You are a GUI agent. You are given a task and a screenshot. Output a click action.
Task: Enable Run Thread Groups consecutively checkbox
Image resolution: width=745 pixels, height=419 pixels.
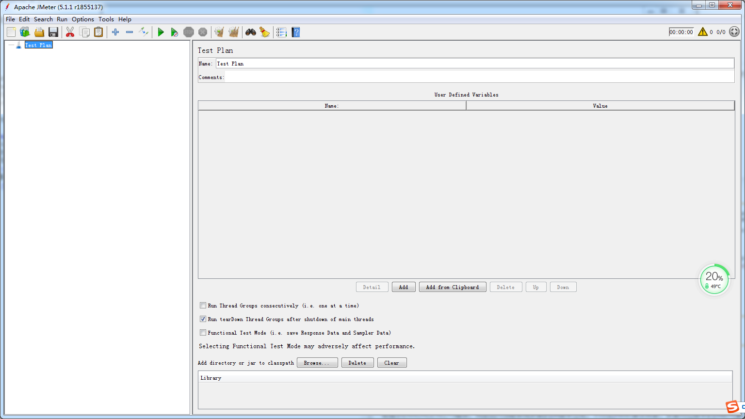[203, 306]
